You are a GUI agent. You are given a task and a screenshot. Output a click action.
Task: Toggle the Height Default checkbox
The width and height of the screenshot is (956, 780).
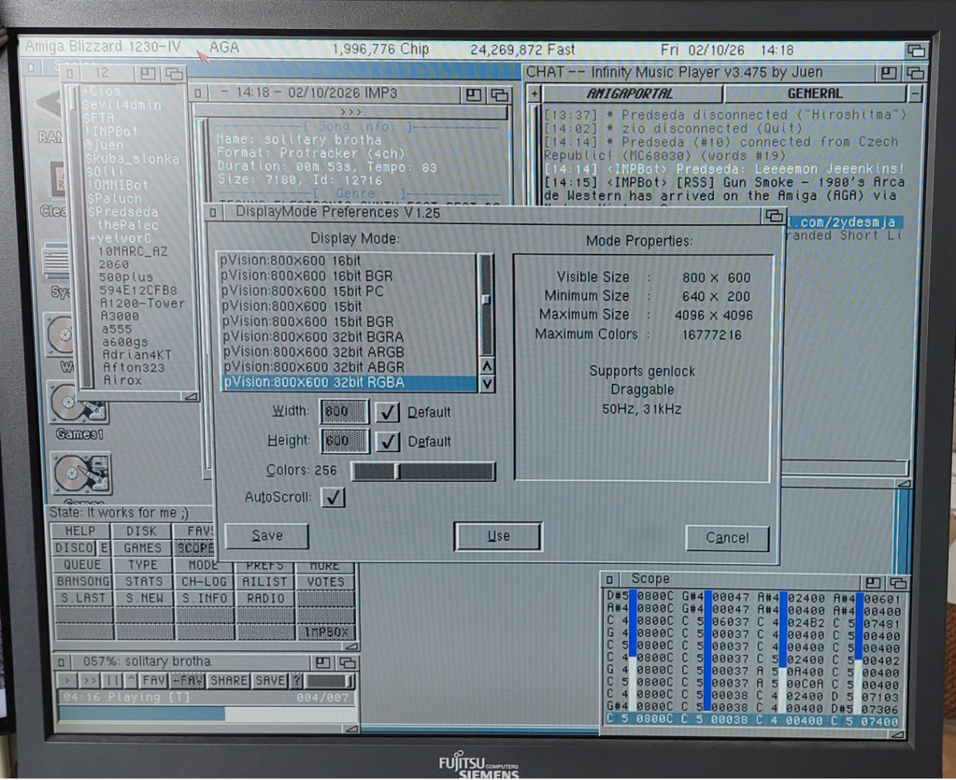(x=387, y=442)
